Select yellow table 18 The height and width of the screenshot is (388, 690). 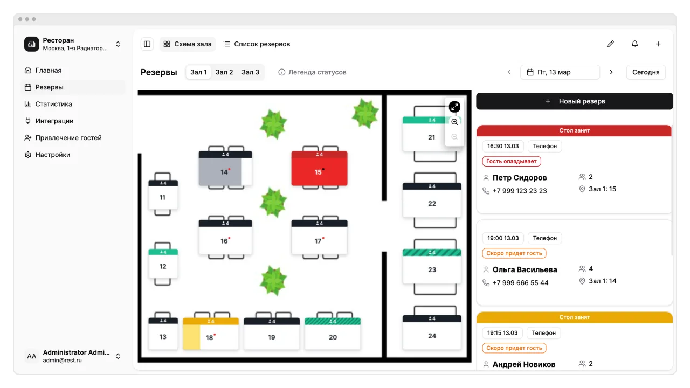coord(211,334)
